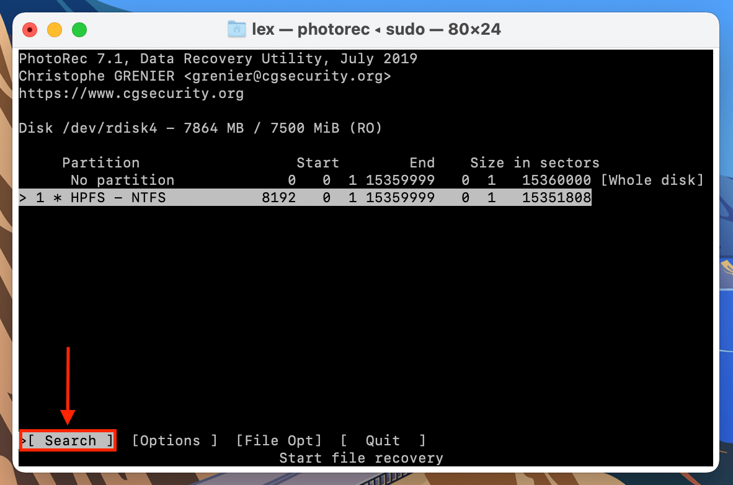This screenshot has height=485, width=733.
Task: Select the Search menu option
Action: coord(68,440)
